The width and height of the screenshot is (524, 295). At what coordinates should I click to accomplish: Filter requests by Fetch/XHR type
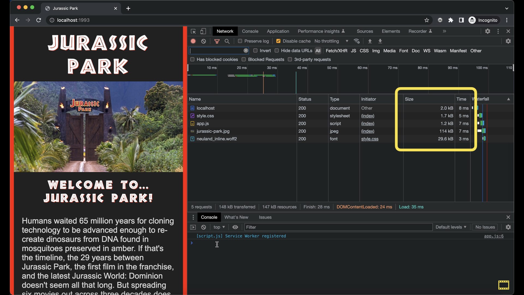tap(337, 51)
